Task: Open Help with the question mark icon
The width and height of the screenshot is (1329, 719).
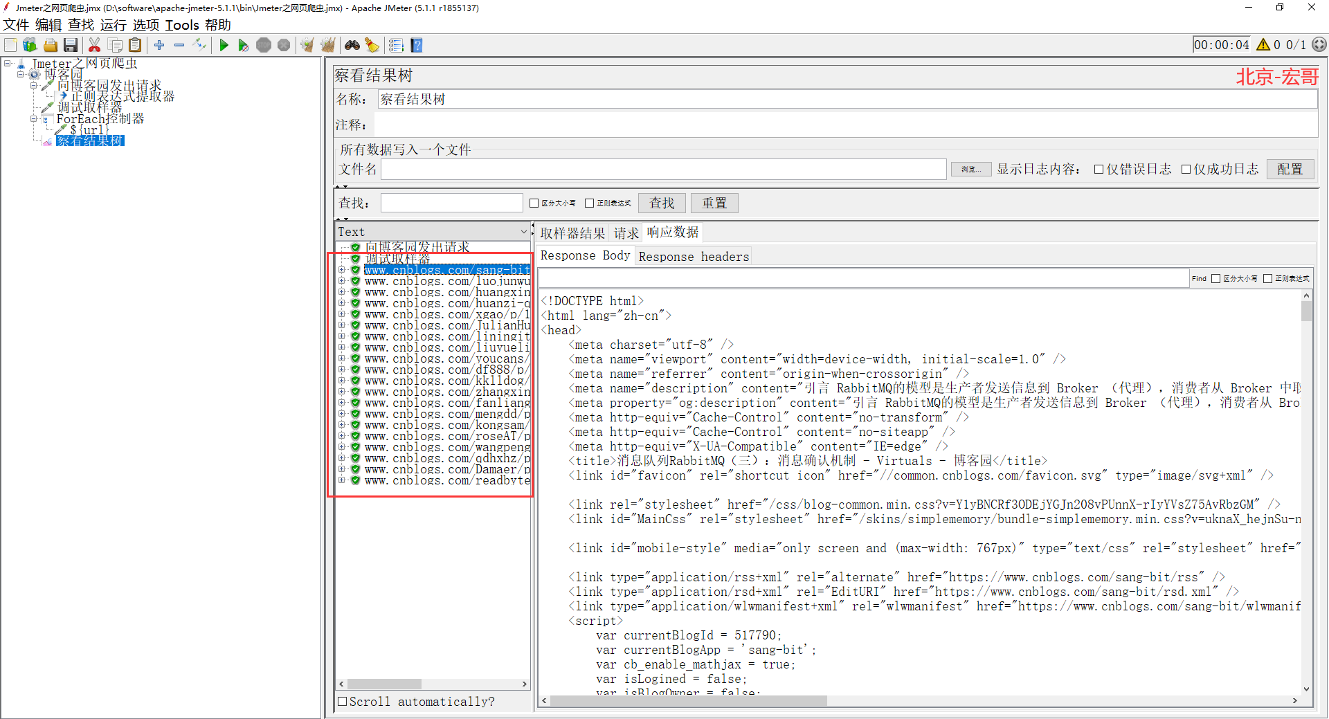Action: coord(417,45)
